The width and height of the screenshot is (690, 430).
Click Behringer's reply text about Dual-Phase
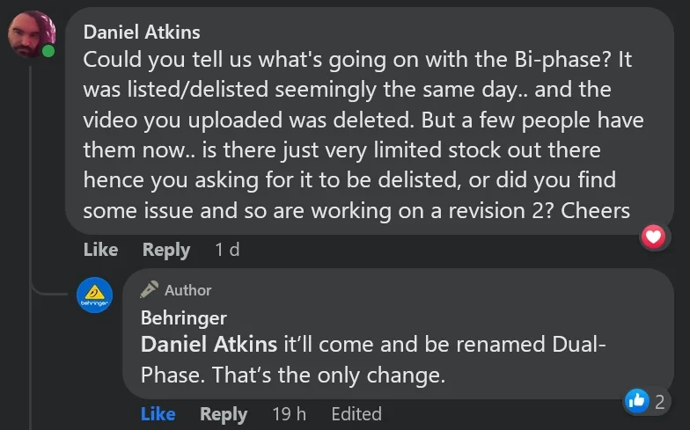pyautogui.click(x=370, y=360)
